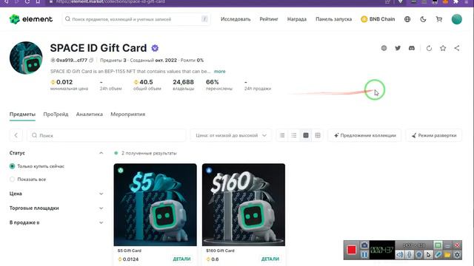This screenshot has height=266, width=474.
Task: Switch to the bulleted list view icon
Action: click(294, 135)
